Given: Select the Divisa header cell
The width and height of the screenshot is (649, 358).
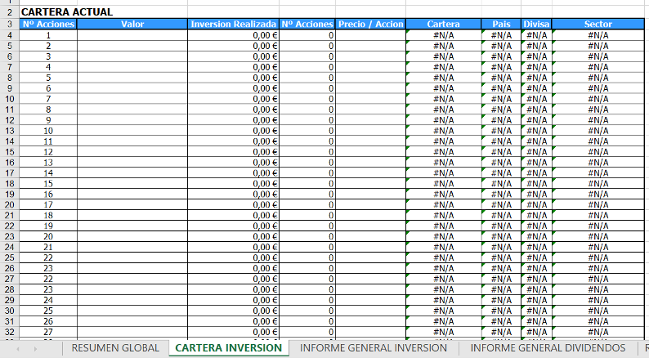Looking at the screenshot, I should click(536, 25).
